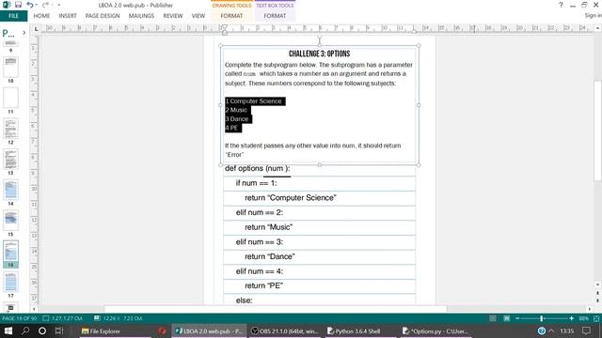The height and width of the screenshot is (338, 602).
Task: Select page 12 thumbnail
Action: pyautogui.click(x=10, y=129)
